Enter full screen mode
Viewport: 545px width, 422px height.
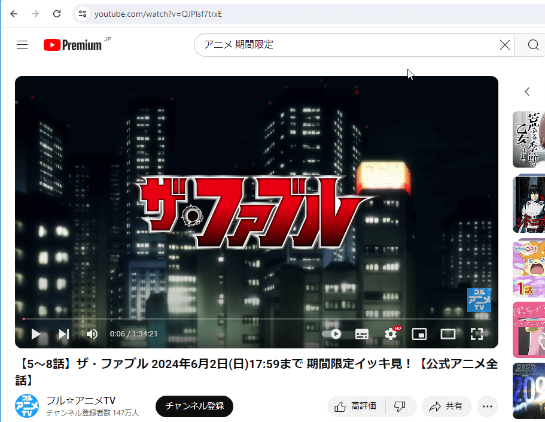tap(476, 334)
